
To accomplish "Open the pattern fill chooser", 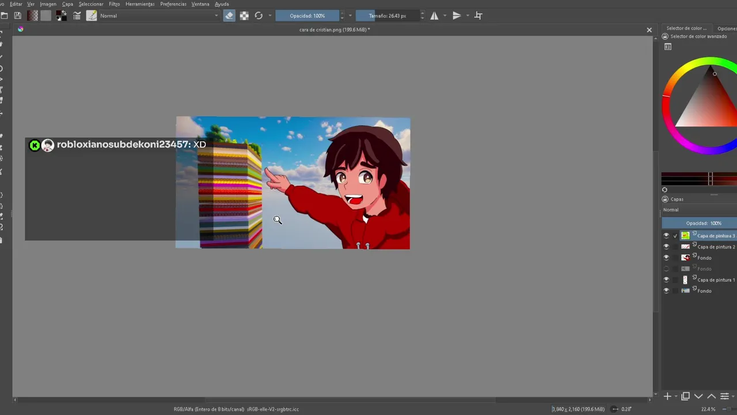I will coord(46,16).
